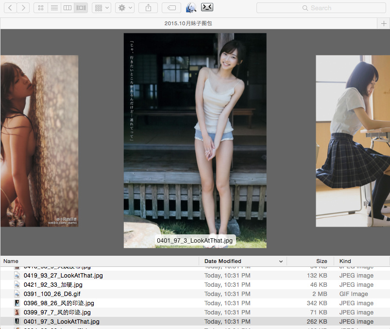Launch the terminal toolbar icon
This screenshot has height=329, width=390.
pos(207,7)
